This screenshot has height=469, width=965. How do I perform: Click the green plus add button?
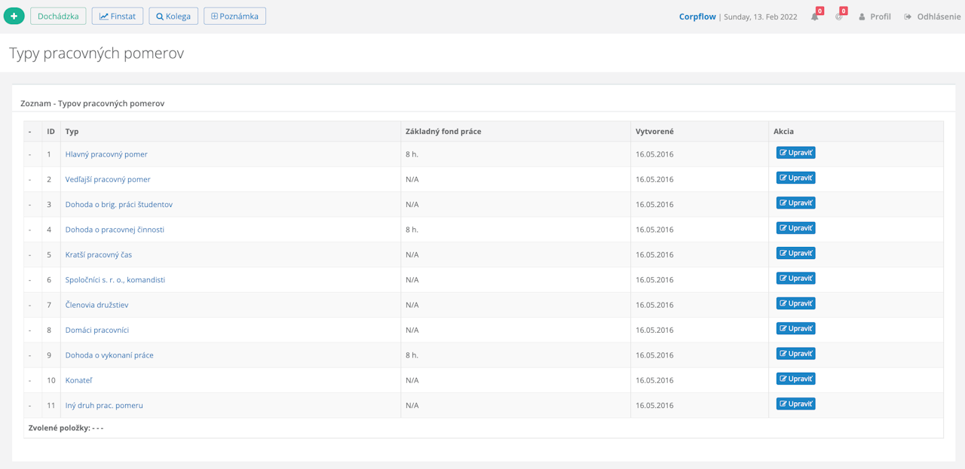[x=14, y=16]
